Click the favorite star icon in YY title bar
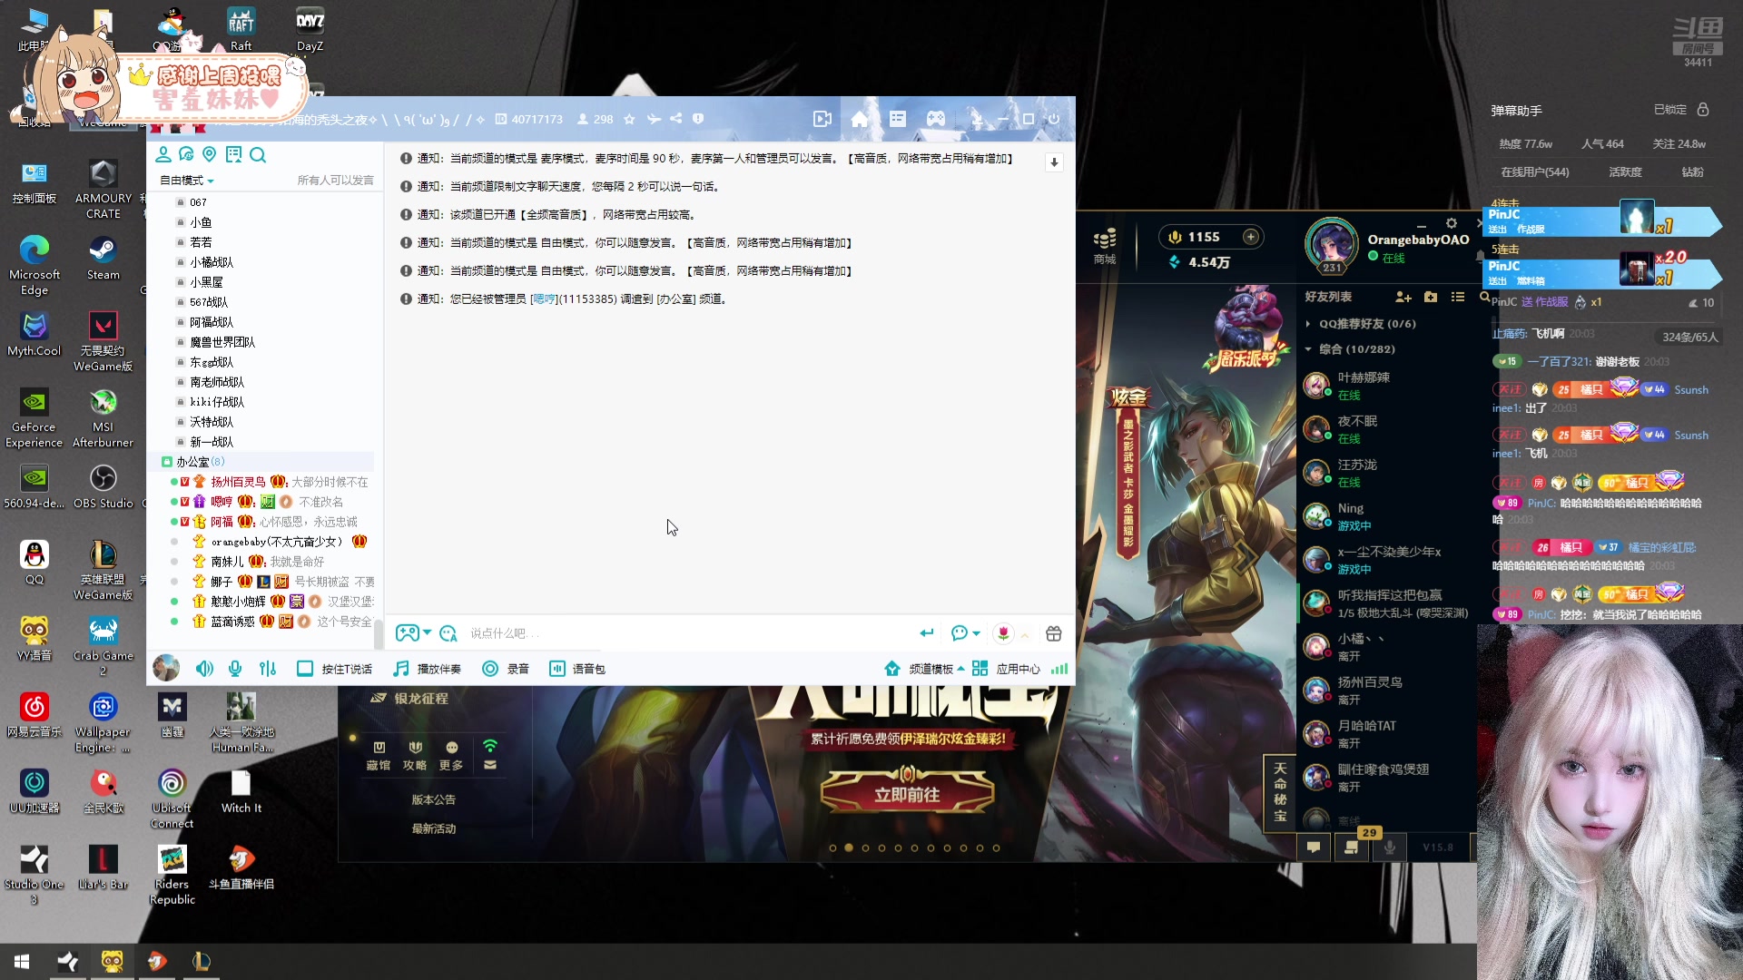The width and height of the screenshot is (1743, 980). coord(629,119)
